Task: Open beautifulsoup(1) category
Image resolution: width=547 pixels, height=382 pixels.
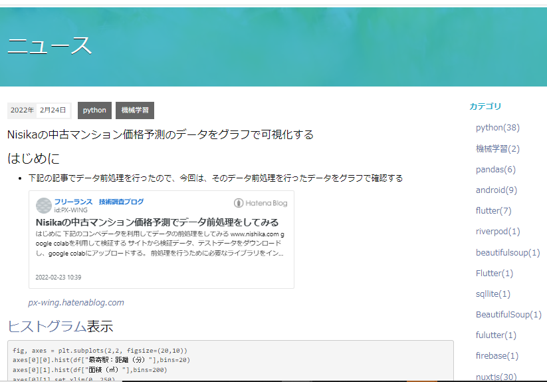Action: 508,252
